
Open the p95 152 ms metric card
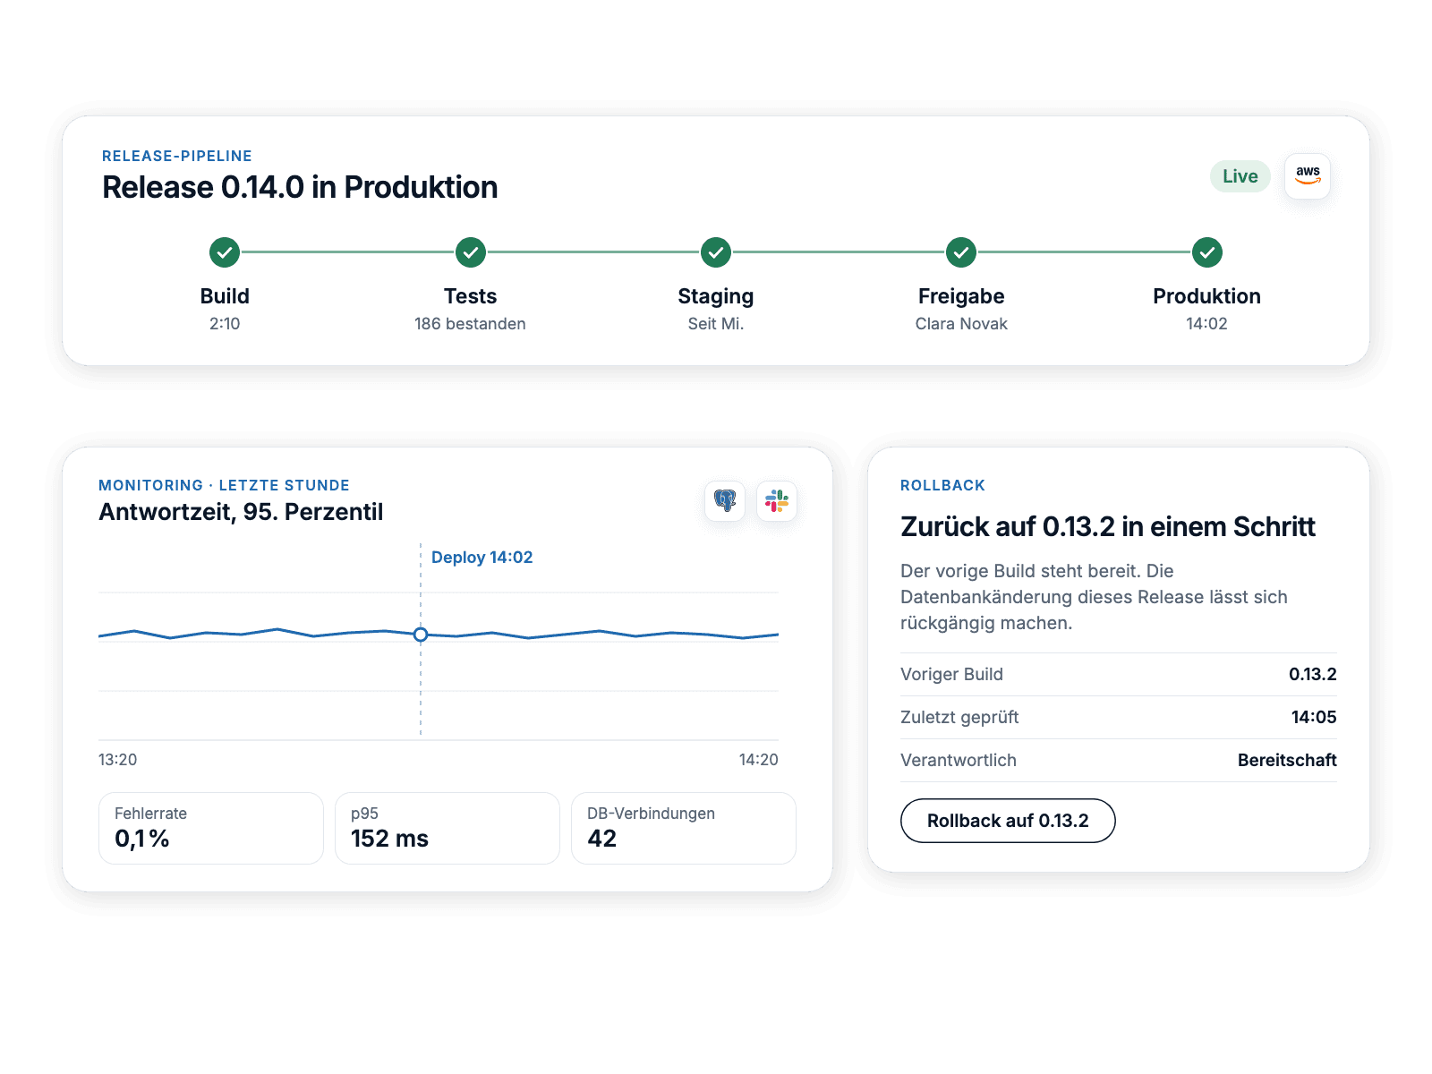[x=447, y=828]
